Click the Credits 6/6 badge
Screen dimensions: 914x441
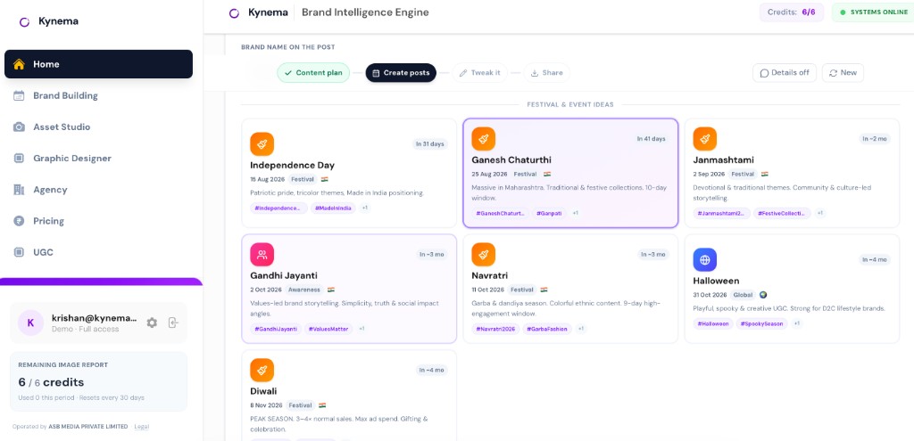[x=791, y=12]
